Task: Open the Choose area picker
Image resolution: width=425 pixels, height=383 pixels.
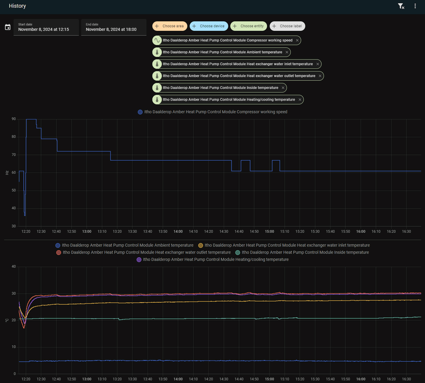Action: click(169, 26)
